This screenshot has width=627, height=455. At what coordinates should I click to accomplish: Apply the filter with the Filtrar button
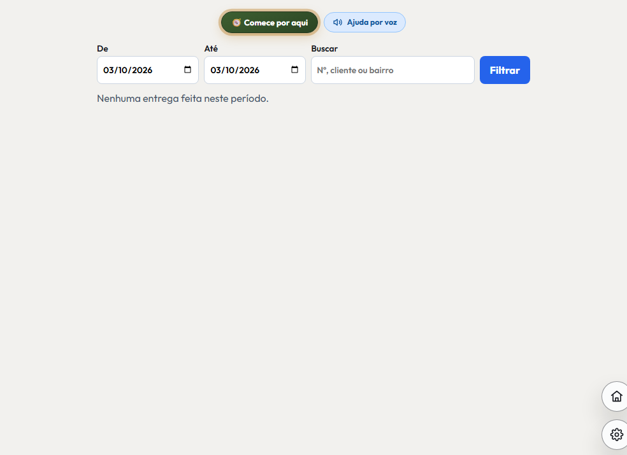505,70
